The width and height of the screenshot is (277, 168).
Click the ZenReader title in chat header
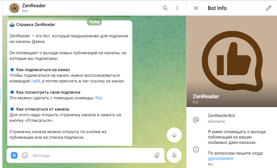point(34,6)
